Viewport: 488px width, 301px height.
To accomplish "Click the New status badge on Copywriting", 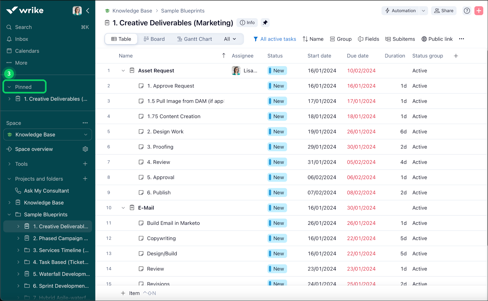I will (277, 238).
